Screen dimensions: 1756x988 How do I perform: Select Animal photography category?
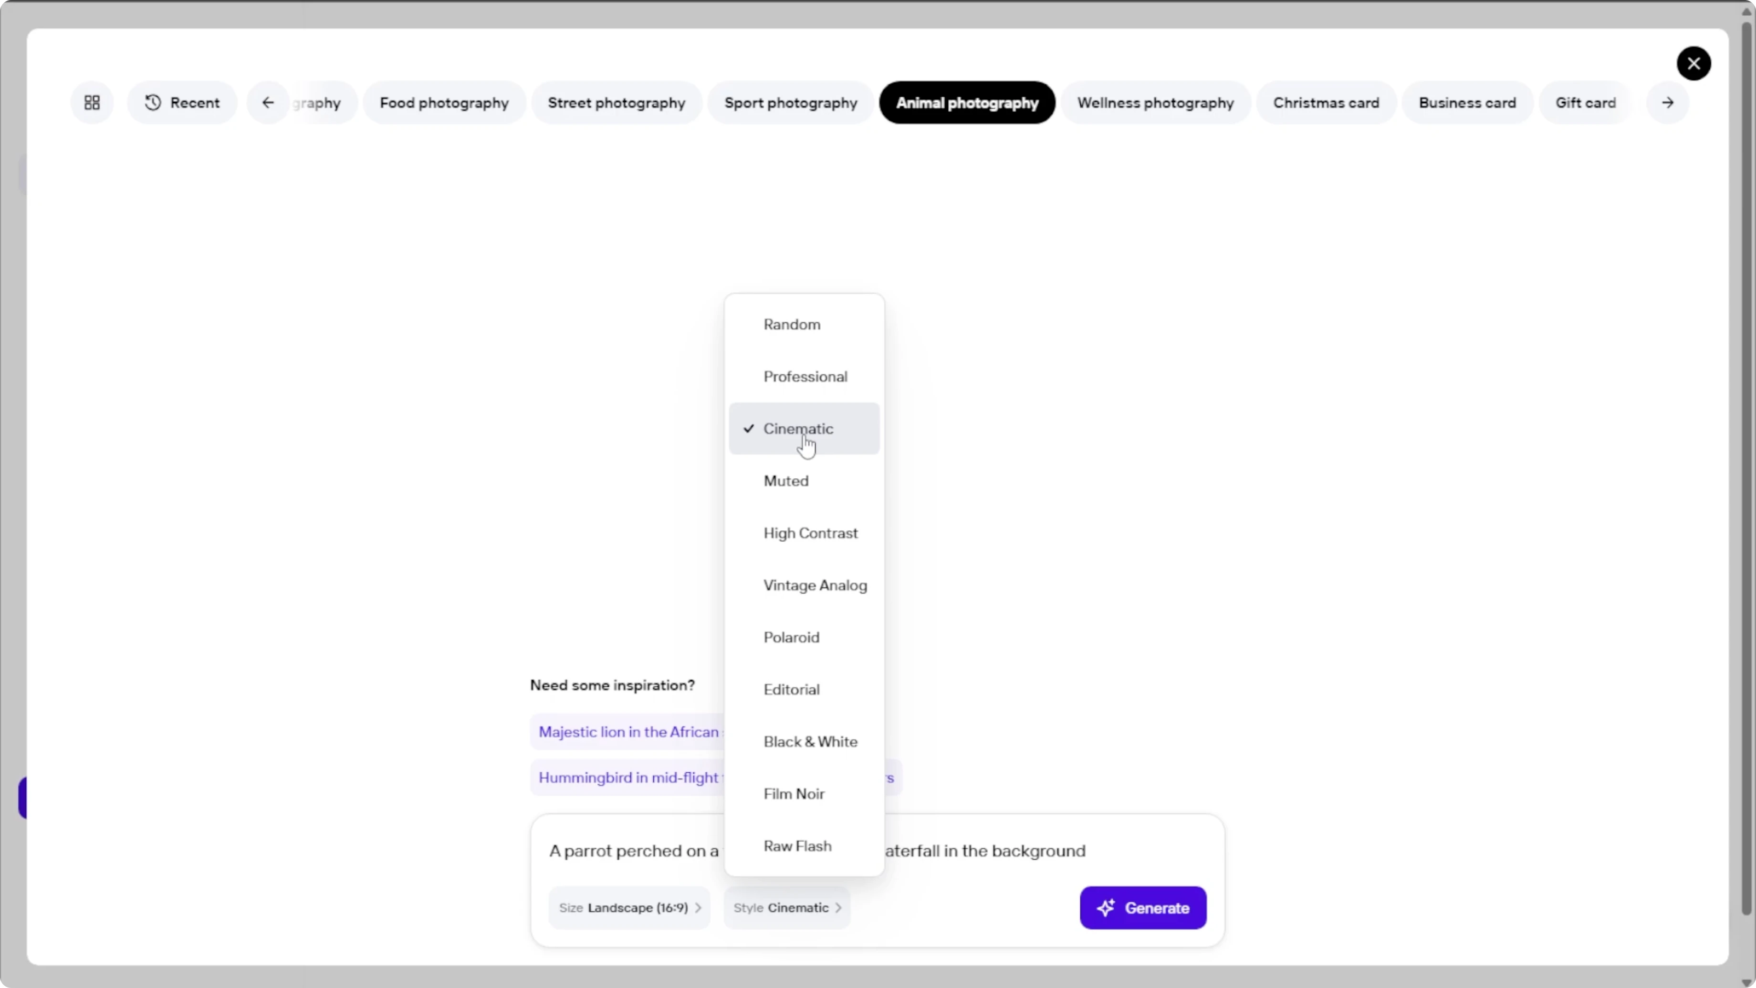(967, 102)
